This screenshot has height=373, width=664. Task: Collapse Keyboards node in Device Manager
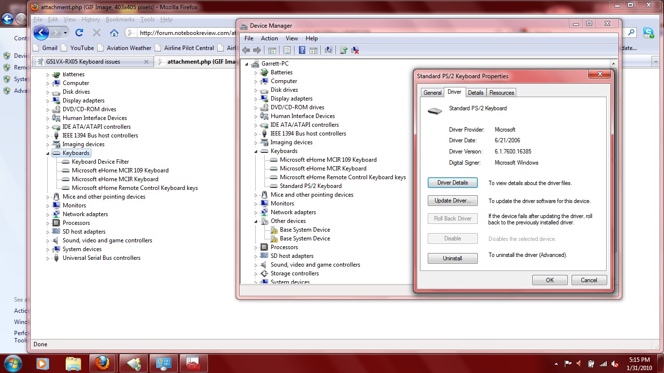256,151
